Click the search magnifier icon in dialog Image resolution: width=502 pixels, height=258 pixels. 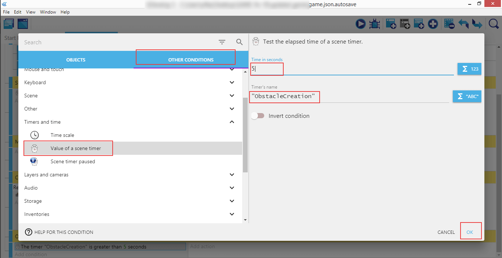(239, 42)
